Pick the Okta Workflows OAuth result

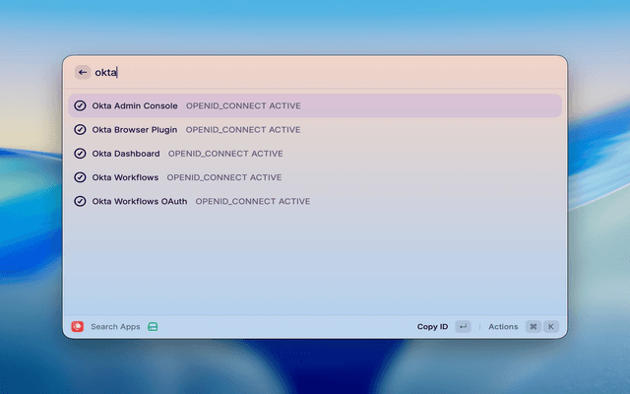(x=139, y=201)
